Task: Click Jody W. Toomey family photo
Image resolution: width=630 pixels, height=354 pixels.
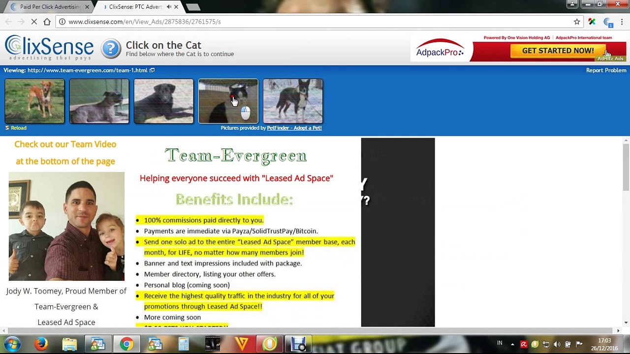Action: [66, 226]
